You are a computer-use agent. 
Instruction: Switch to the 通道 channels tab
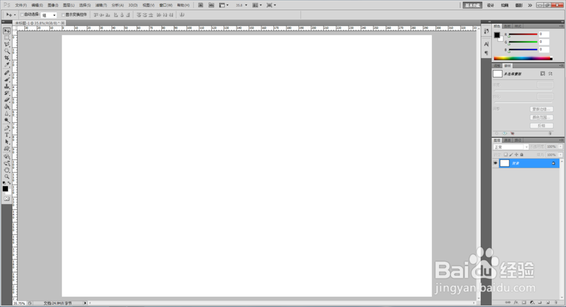(x=508, y=140)
